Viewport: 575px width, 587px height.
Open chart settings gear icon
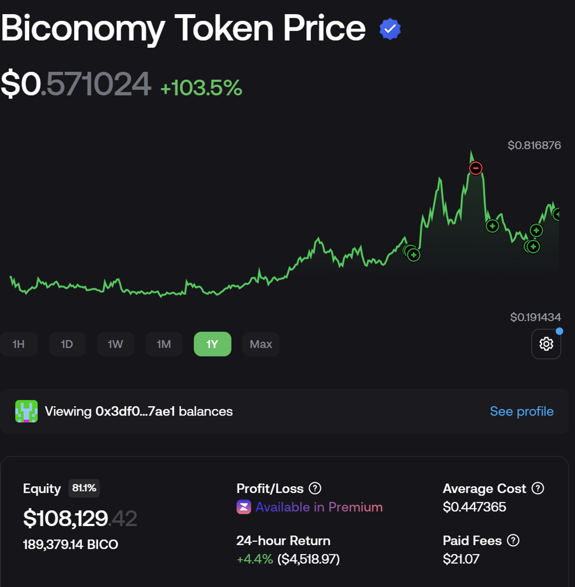coord(546,344)
